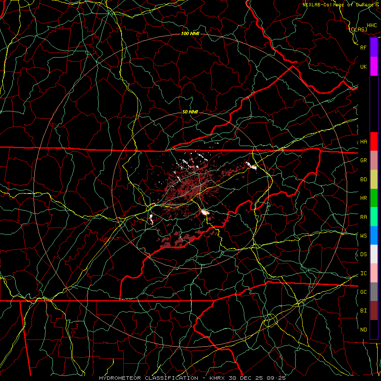The image size is (381, 381).
Task: Click the brown BI legend color swatch
Action: (374, 311)
